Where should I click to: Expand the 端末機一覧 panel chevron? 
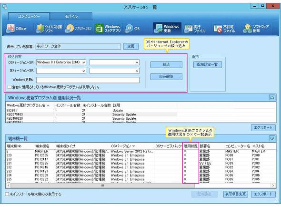[272, 138]
